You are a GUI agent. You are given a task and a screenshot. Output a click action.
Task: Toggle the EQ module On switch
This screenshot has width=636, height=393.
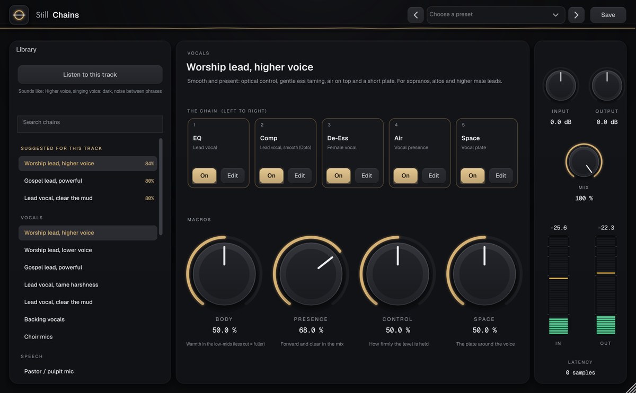point(205,176)
